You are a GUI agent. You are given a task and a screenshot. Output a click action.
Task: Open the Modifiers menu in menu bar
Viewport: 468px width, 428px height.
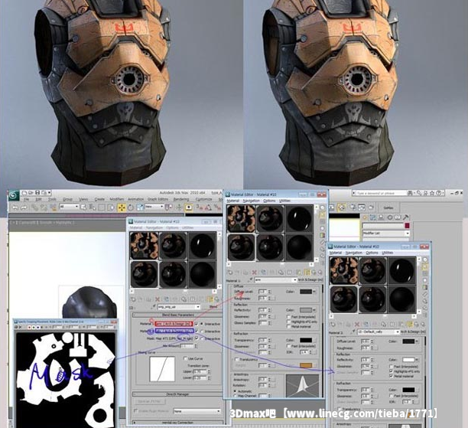[x=117, y=200]
